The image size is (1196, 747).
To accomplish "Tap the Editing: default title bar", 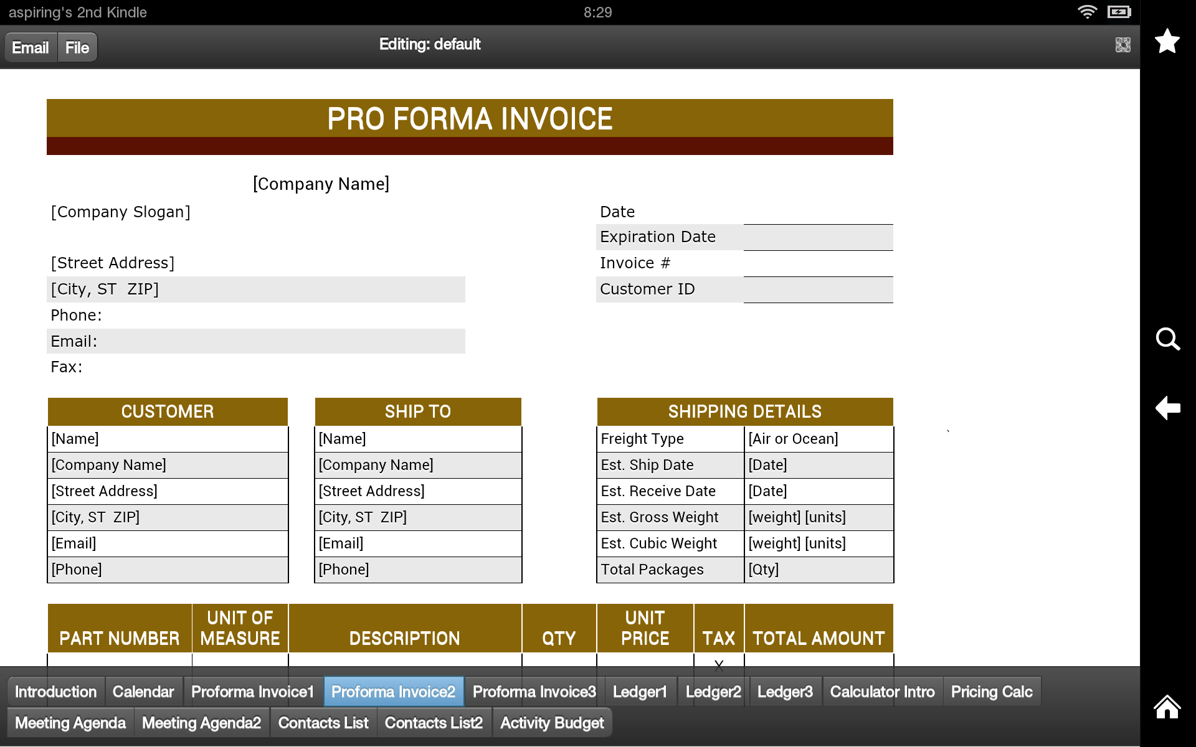I will 430,44.
